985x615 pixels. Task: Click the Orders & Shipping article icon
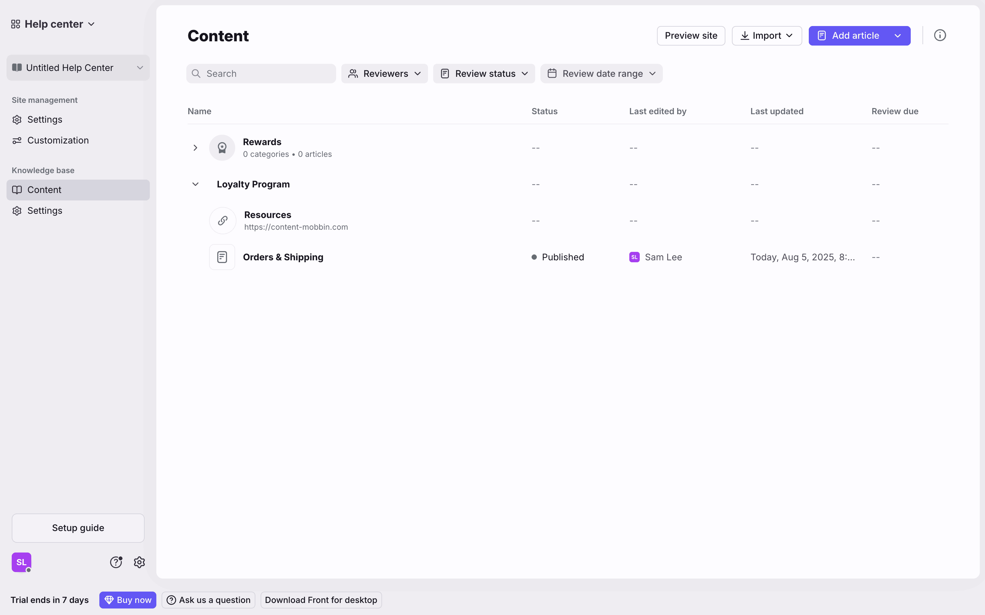[x=222, y=257]
